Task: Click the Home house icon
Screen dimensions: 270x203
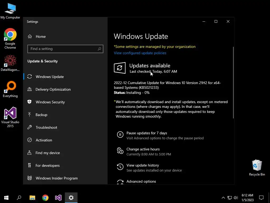Action: point(30,36)
